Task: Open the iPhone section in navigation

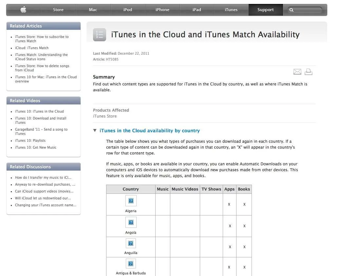Action: point(162,10)
